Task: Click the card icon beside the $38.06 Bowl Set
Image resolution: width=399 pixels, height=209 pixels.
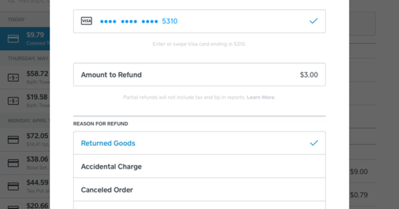Action: click(13, 163)
